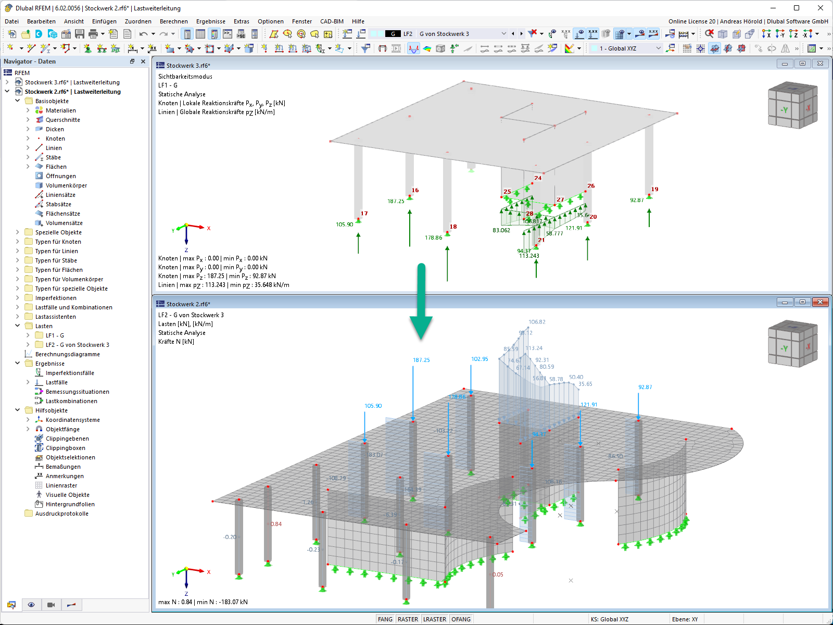Expand the Spezielle Objekte folder
833x625 pixels.
[x=18, y=232]
